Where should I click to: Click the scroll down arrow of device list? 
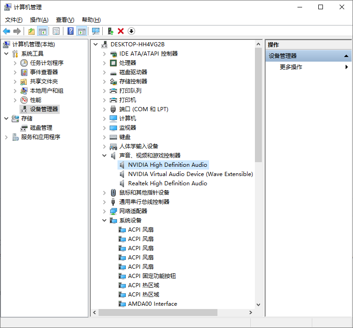pyautogui.click(x=259, y=304)
